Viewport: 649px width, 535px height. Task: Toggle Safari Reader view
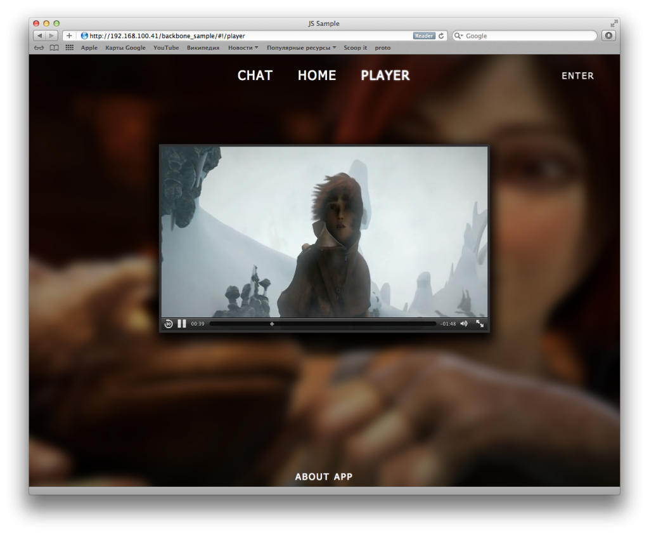click(424, 36)
